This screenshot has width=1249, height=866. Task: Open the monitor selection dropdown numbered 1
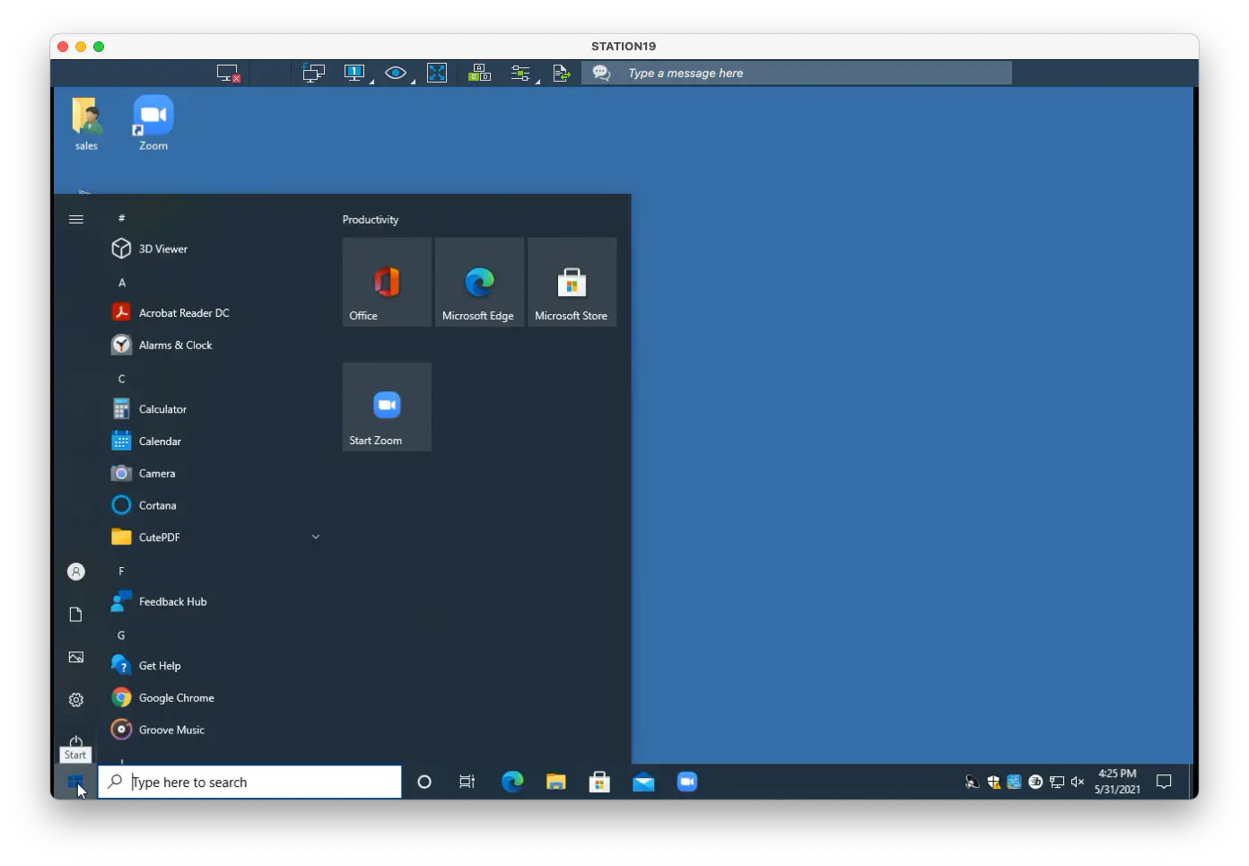[x=355, y=74]
